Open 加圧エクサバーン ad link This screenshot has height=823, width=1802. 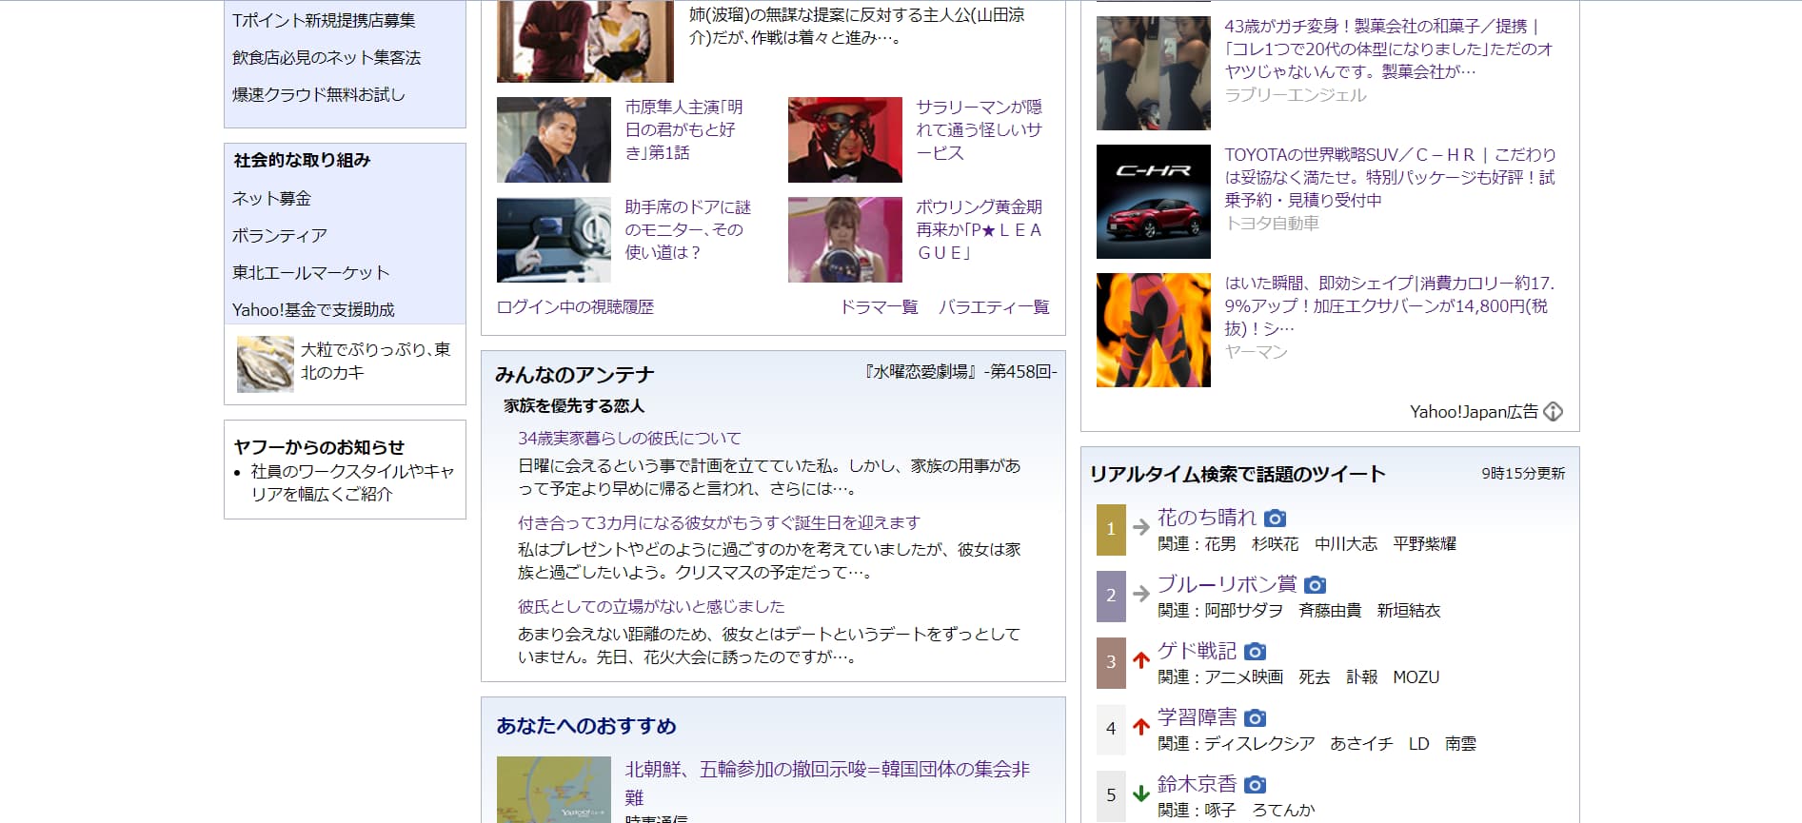1390,306
